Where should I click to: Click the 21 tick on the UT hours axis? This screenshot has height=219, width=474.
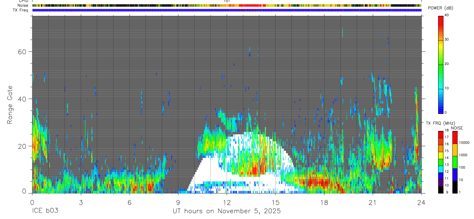(372, 202)
